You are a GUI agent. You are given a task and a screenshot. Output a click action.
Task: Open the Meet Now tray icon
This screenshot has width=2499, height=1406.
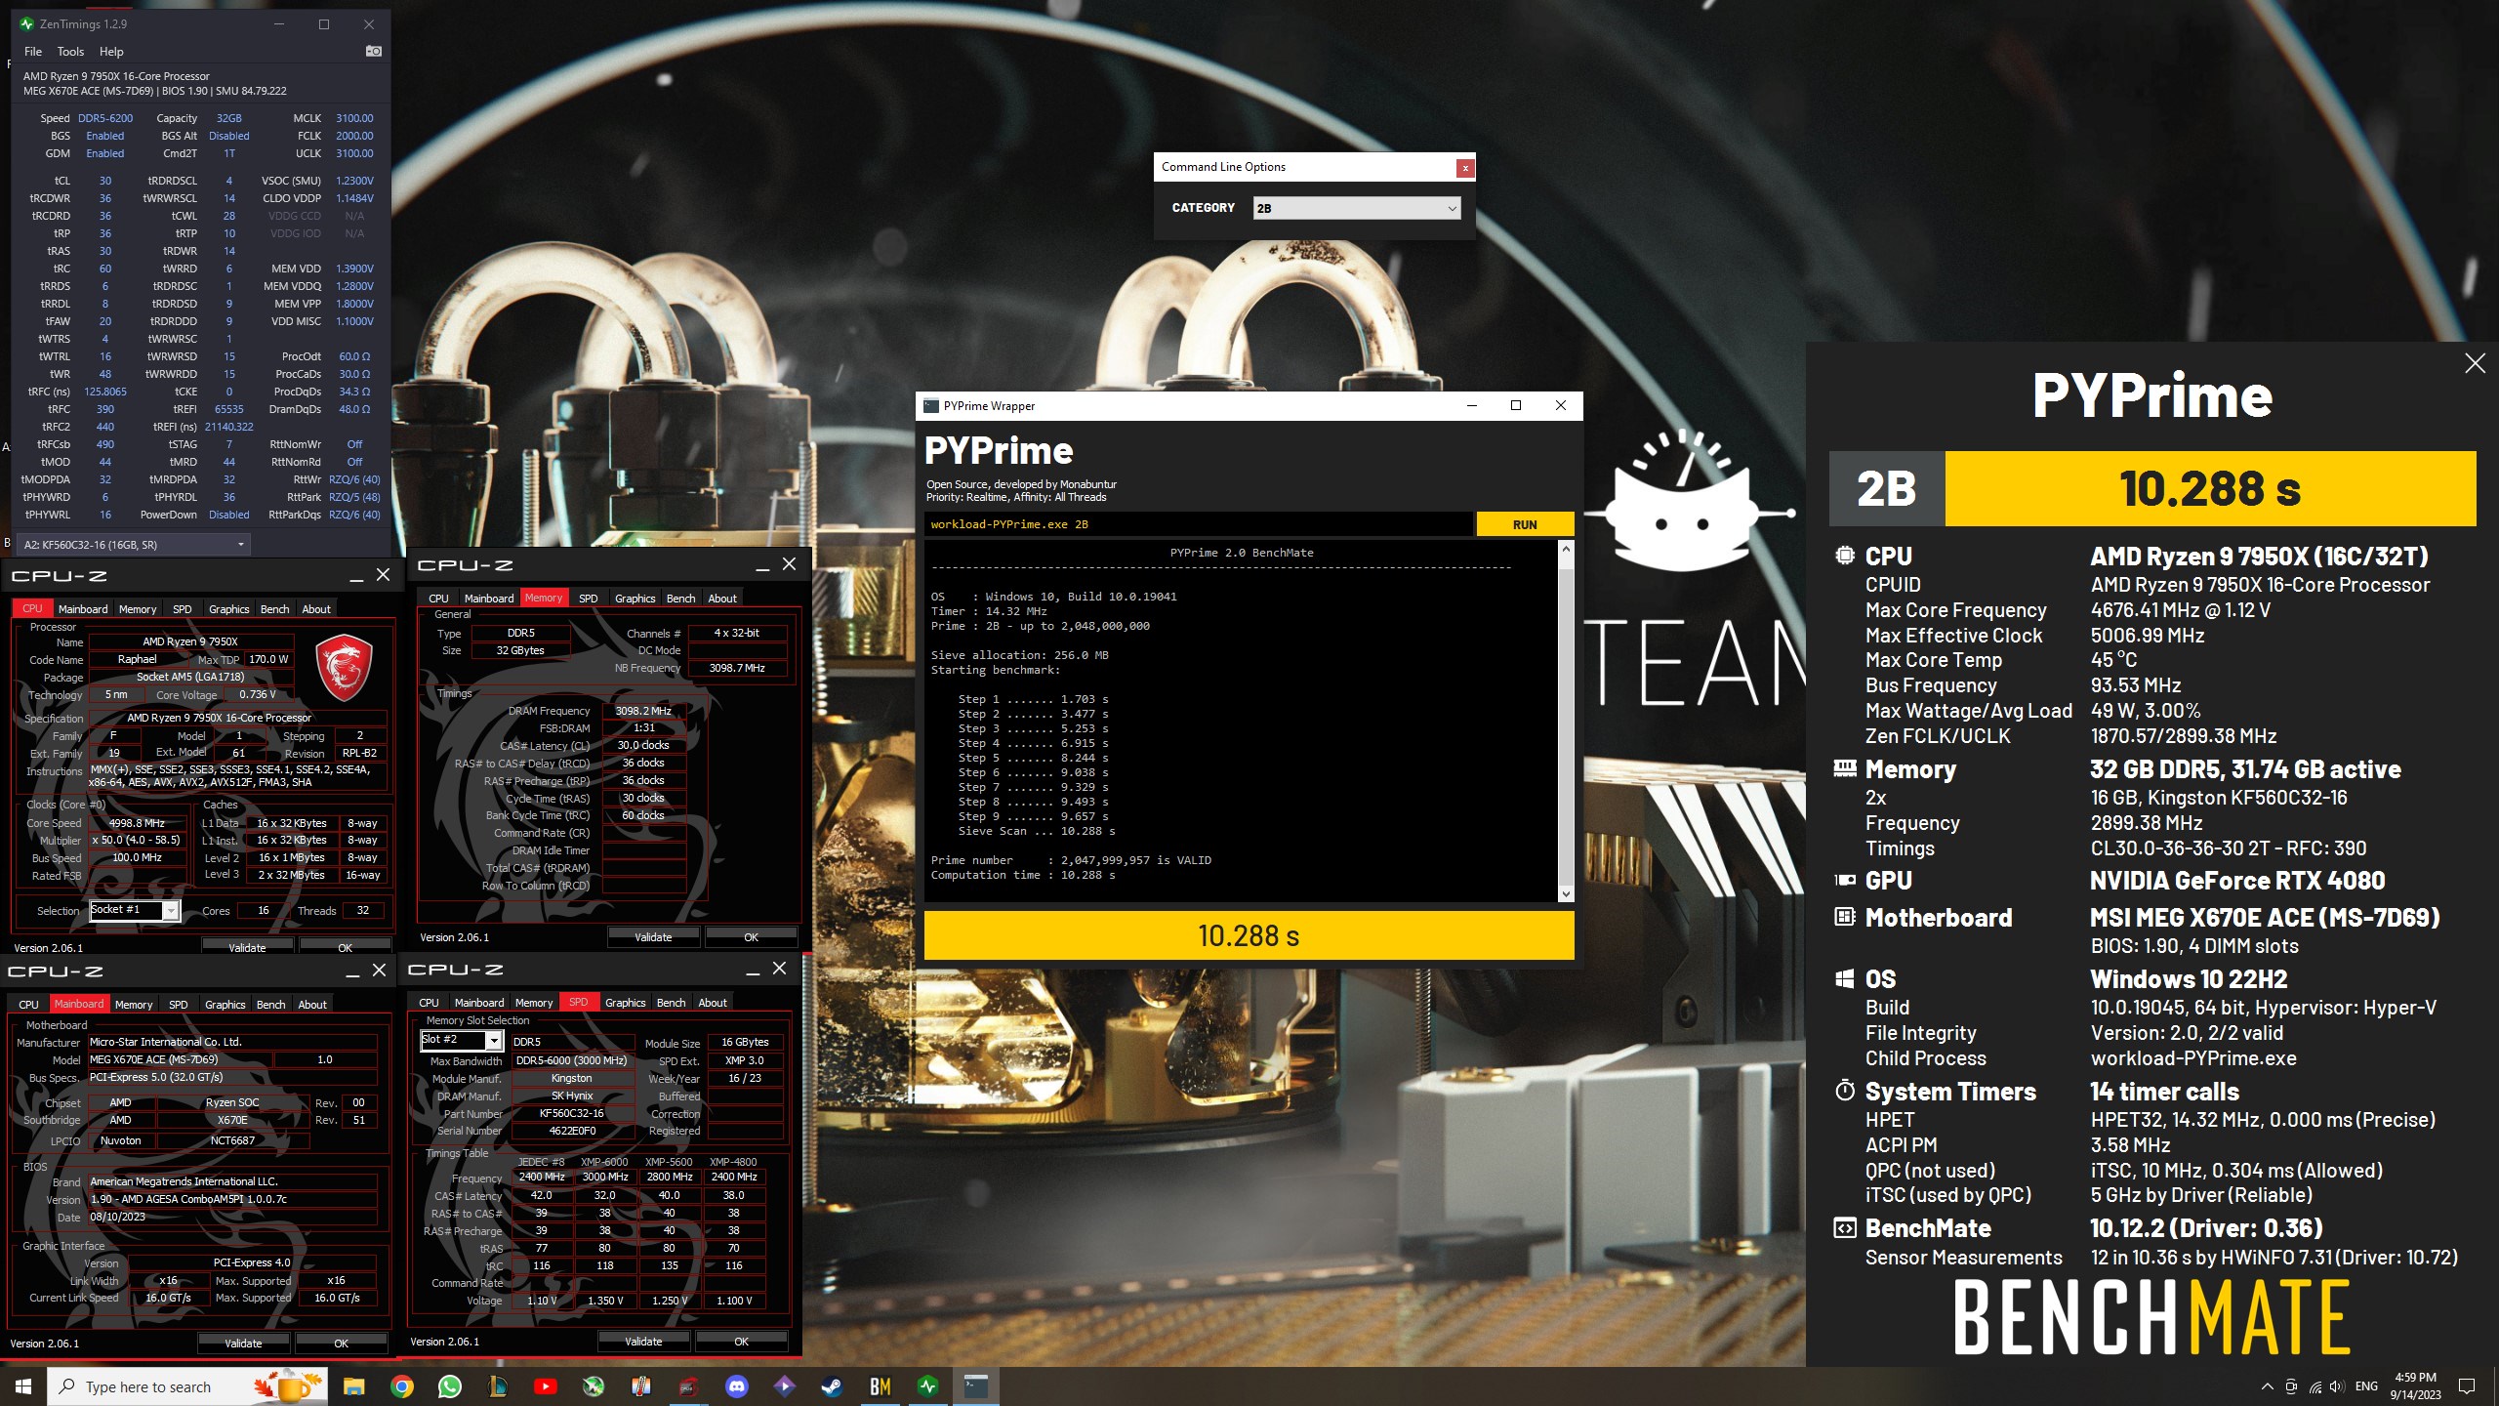pyautogui.click(x=2291, y=1386)
